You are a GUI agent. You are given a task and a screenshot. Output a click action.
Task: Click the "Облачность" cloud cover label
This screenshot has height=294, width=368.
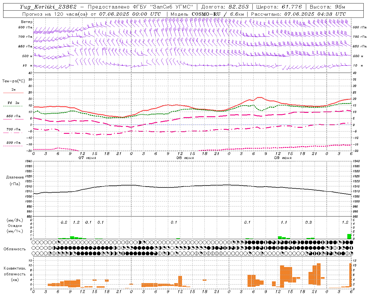coord(15,249)
